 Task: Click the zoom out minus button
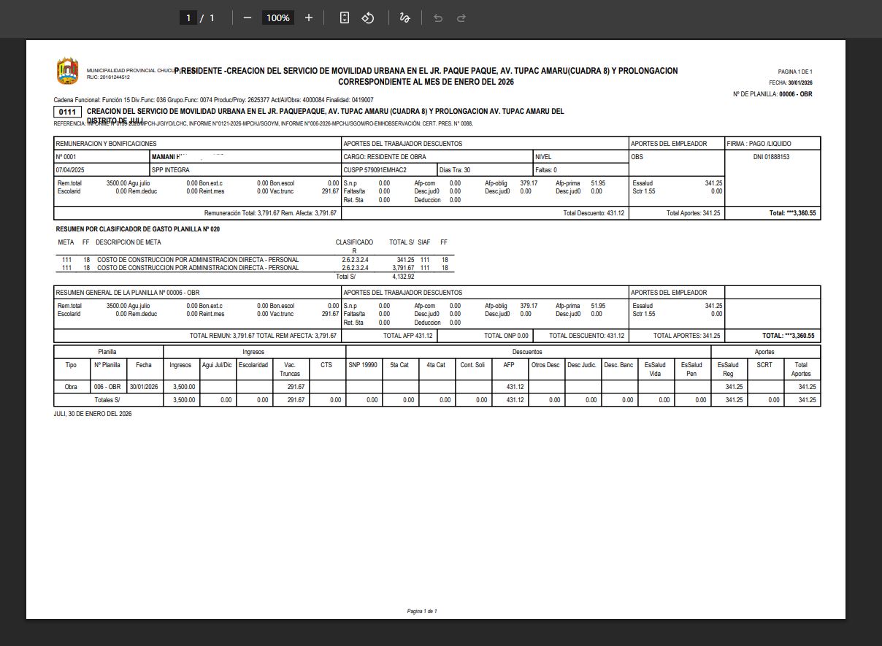coord(248,18)
